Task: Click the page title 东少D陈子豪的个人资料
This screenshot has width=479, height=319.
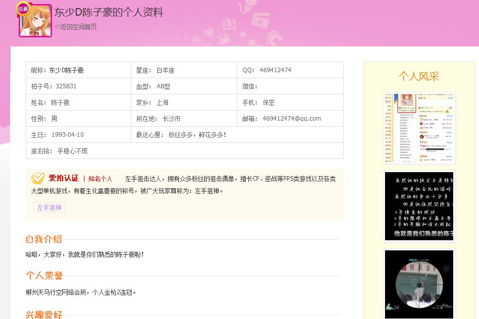Action: [x=109, y=13]
